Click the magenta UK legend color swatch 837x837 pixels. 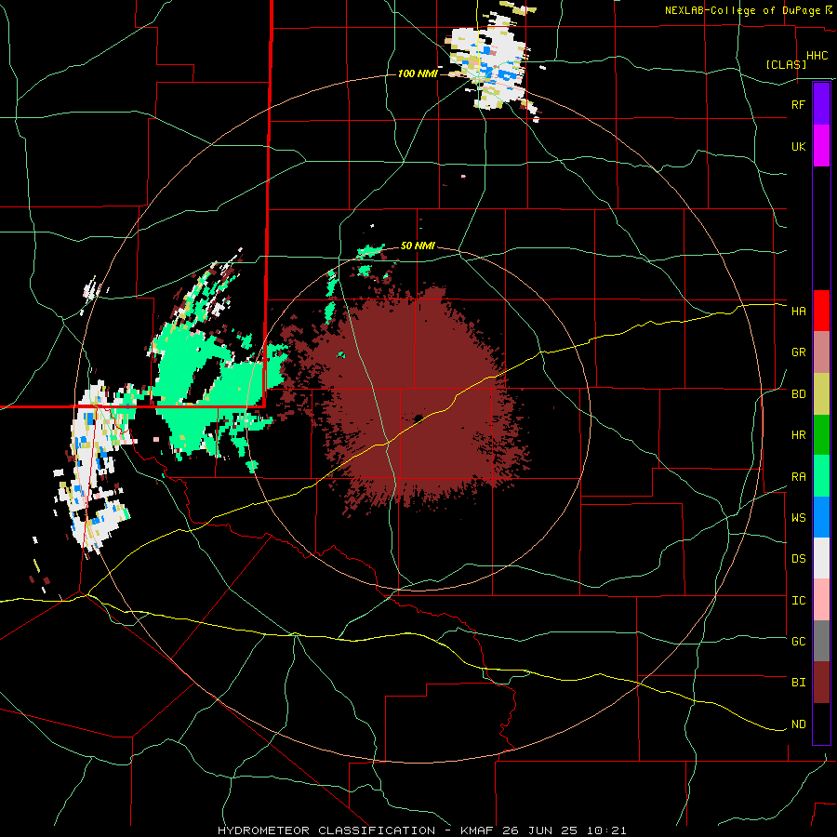pyautogui.click(x=821, y=146)
